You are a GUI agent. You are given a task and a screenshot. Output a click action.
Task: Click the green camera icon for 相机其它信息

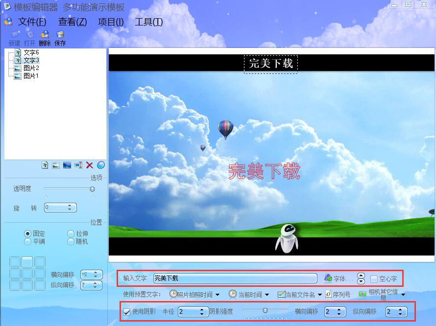click(362, 294)
